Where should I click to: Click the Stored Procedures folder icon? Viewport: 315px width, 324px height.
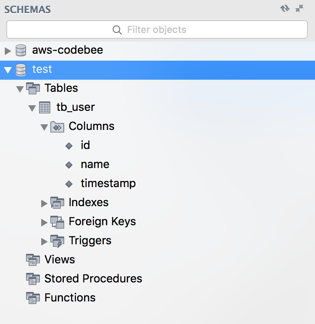coord(33,279)
